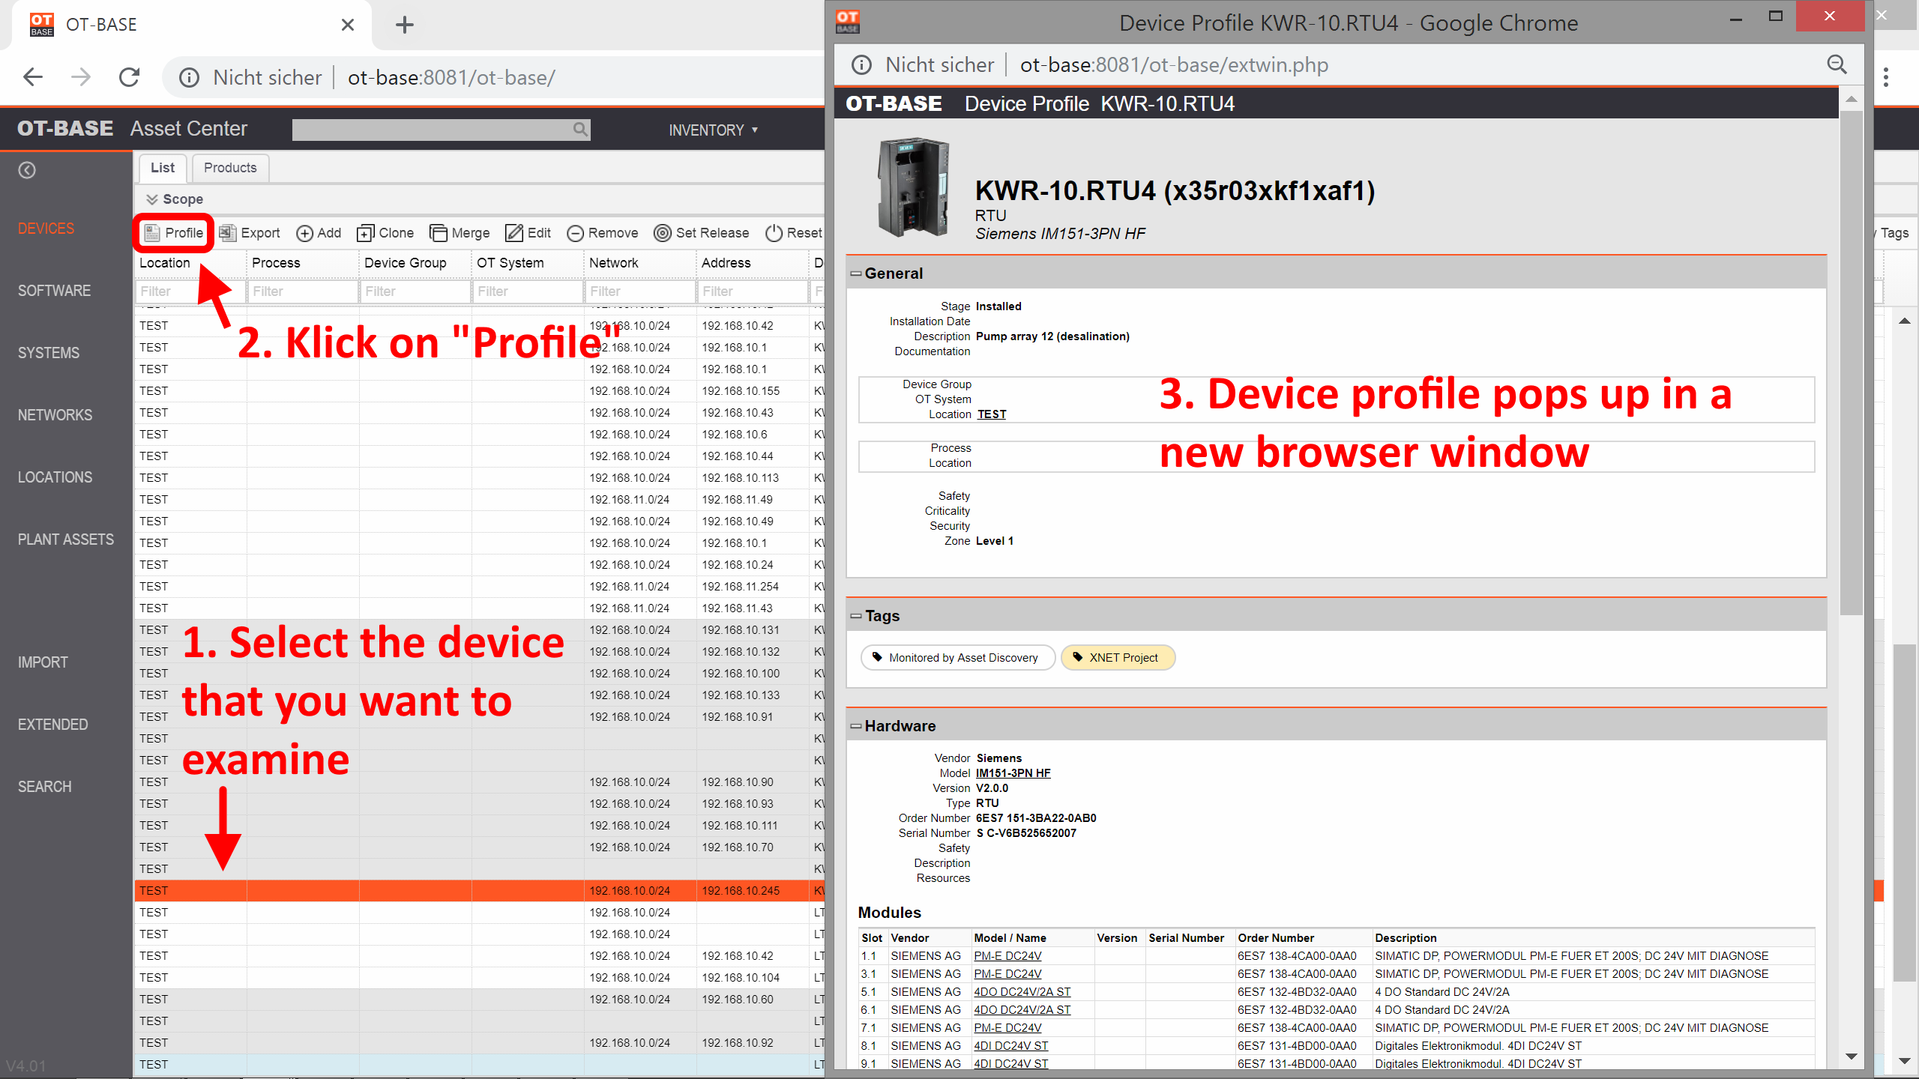Open LOCATIONS in the sidebar
Viewport: 1919px width, 1079px height.
(x=55, y=477)
